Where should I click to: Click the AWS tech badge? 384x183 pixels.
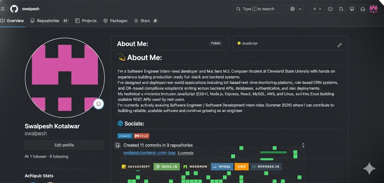pos(241,167)
